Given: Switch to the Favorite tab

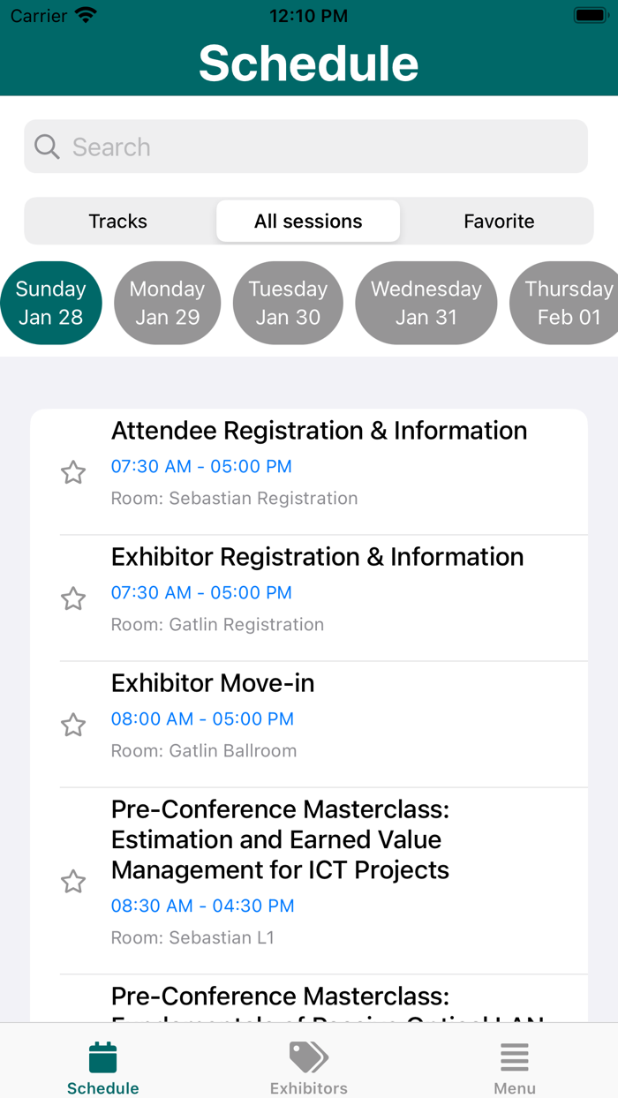Looking at the screenshot, I should click(x=499, y=221).
